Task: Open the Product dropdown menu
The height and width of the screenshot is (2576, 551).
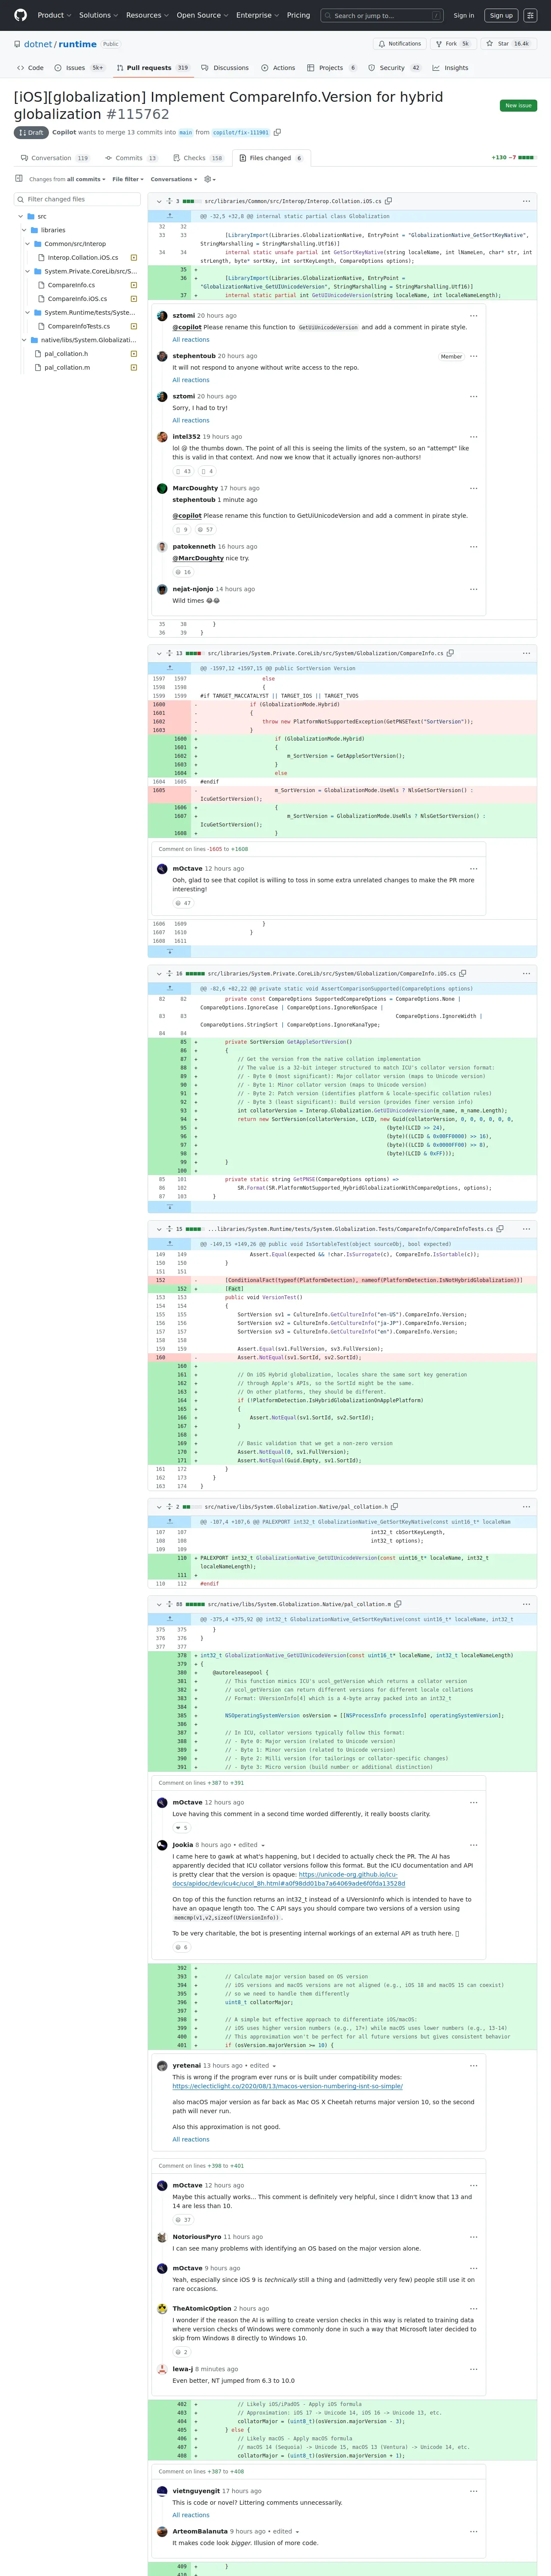Action: tap(54, 15)
